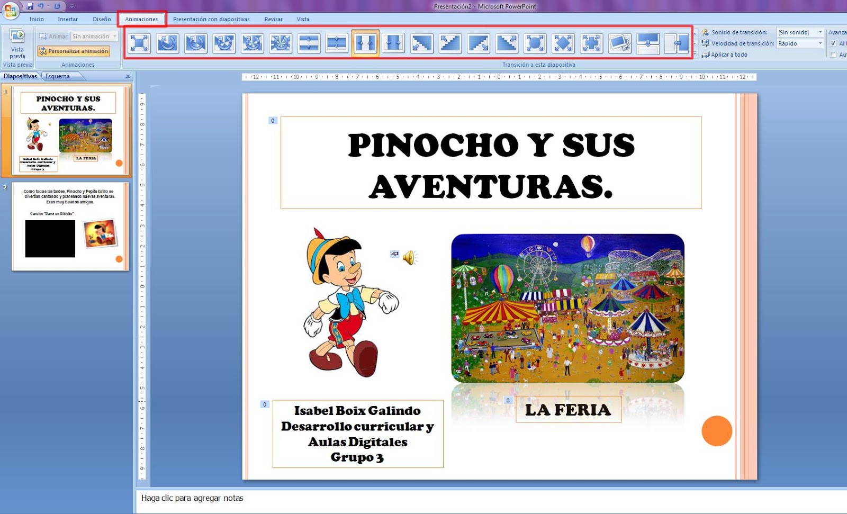
Task: Apply the newsflash stacked-photos transition
Action: pyautogui.click(x=620, y=43)
